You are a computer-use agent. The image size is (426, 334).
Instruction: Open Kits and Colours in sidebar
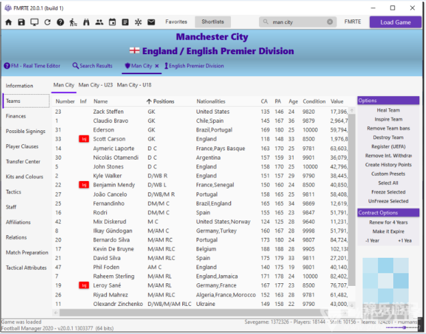(25, 176)
